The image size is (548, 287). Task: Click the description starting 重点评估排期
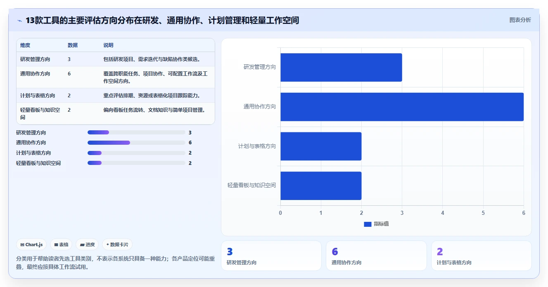tap(152, 96)
